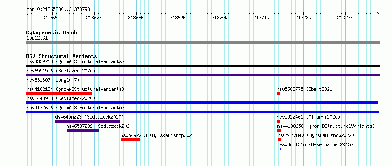392x166 pixels.
Task: Click the chr10:21365380..21373798 coordinate label
Action: click(x=58, y=10)
